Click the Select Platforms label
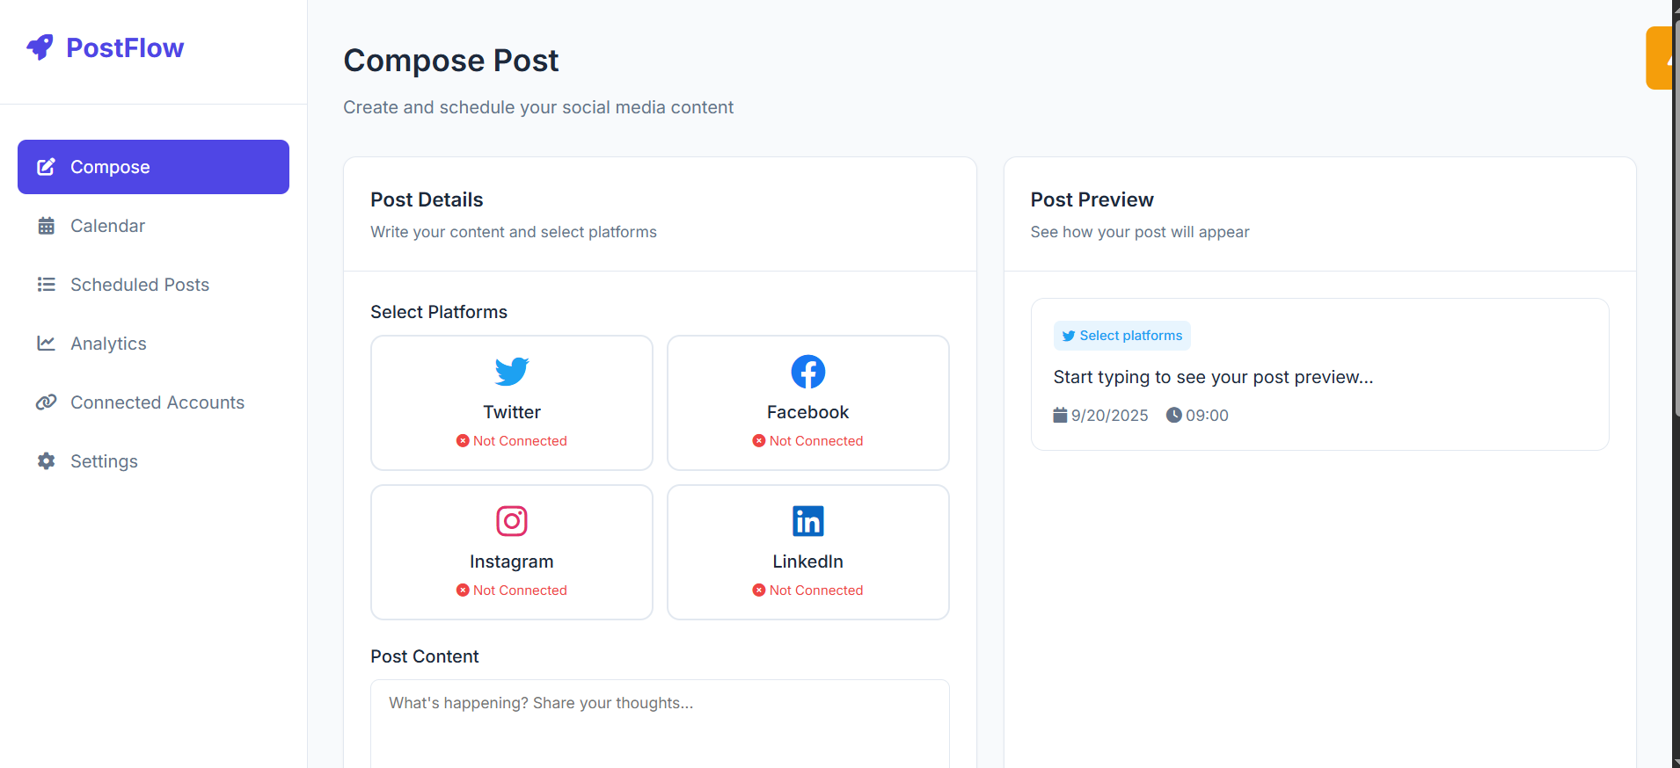 pyautogui.click(x=439, y=312)
